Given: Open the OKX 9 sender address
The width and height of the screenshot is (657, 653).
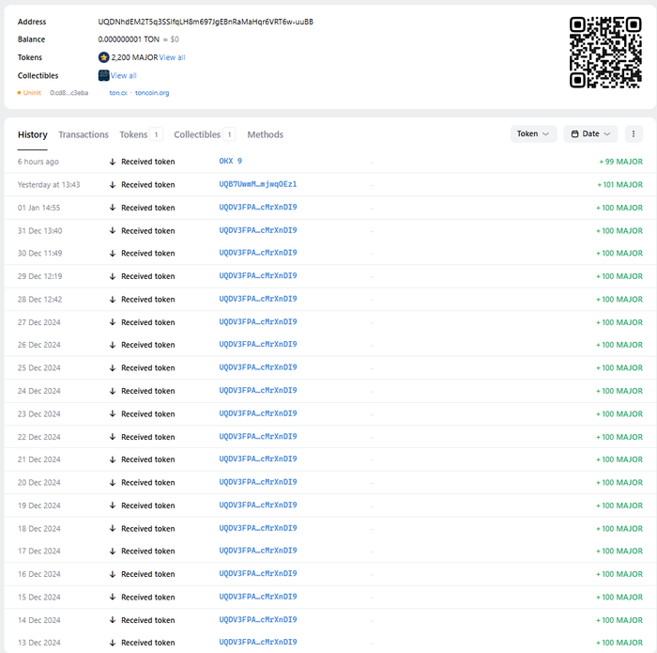Looking at the screenshot, I should 231,161.
